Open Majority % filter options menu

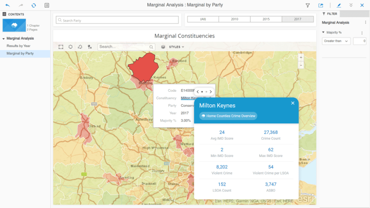click(x=362, y=33)
